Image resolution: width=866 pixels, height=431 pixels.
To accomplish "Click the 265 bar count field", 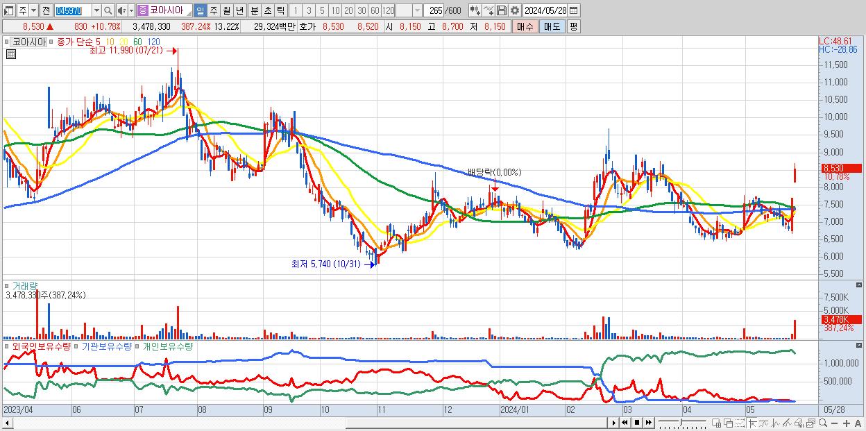I will tap(434, 10).
